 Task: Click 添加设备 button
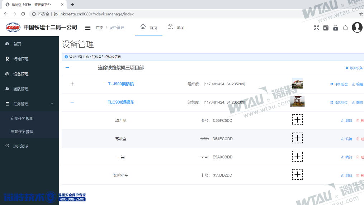tap(354, 68)
